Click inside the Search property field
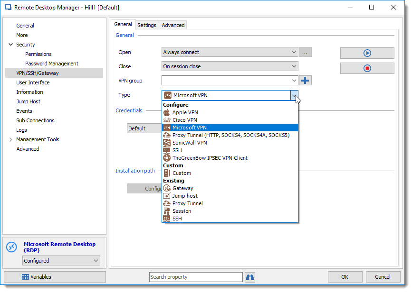 pyautogui.click(x=196, y=277)
